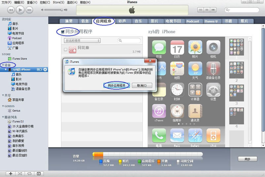
Task: Click the app list search box
Action: [x=129, y=41]
